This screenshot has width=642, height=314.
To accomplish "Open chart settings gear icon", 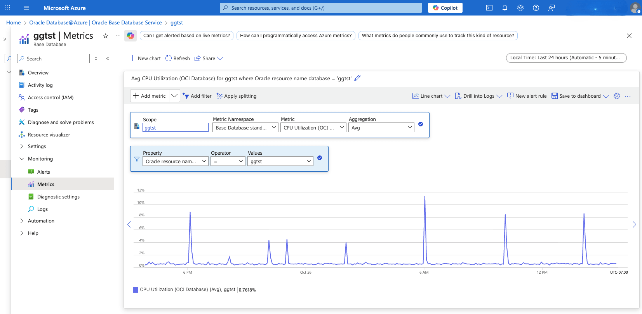I will (x=617, y=96).
